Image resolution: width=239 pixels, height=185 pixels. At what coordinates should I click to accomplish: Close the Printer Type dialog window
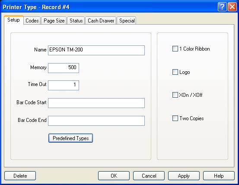coord(232,7)
